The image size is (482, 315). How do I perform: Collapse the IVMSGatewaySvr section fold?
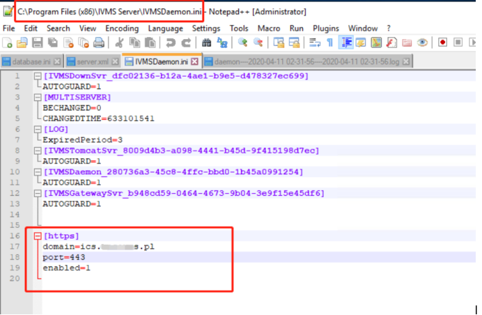[x=38, y=193]
